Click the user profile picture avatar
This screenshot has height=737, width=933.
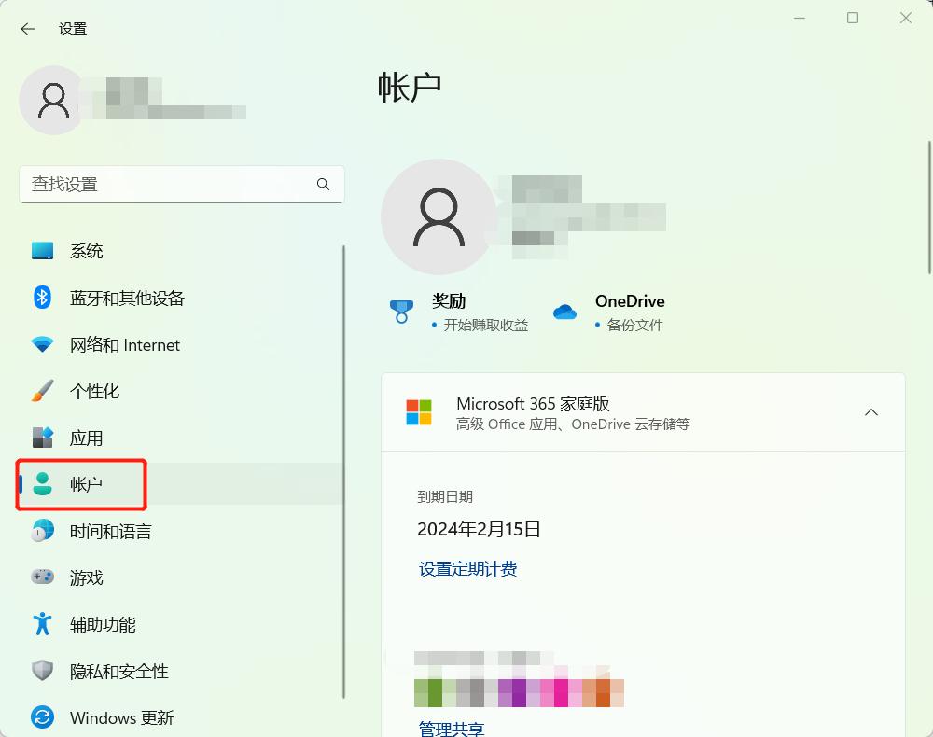pos(53,100)
